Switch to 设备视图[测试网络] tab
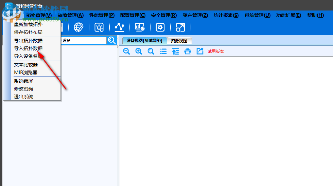Image resolution: width=333 pixels, height=186 pixels. coord(144,40)
